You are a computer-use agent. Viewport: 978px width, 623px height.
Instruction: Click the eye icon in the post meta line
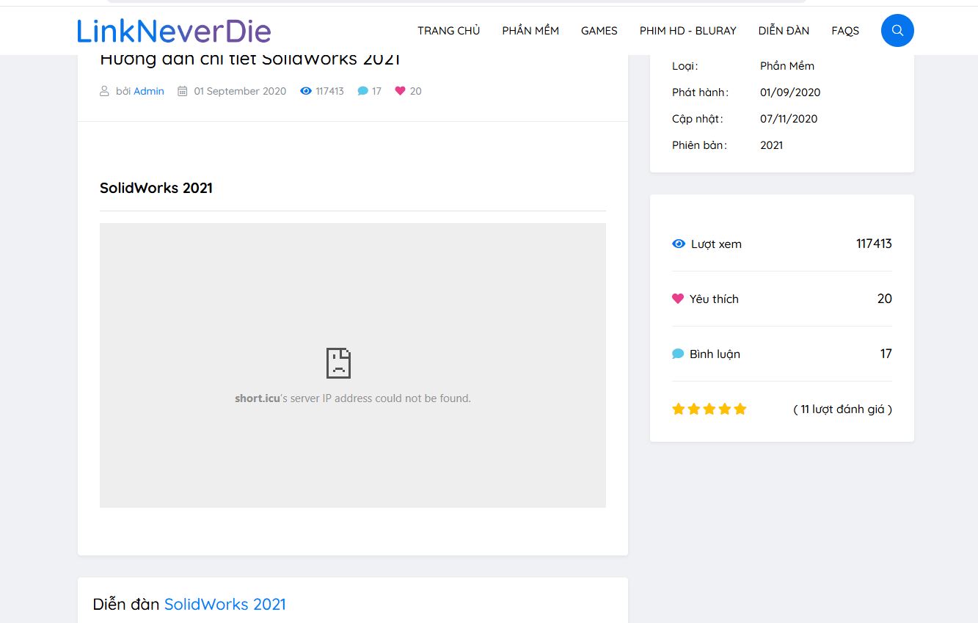tap(306, 91)
